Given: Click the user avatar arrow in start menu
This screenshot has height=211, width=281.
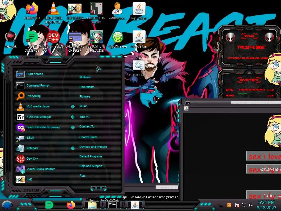Looking at the screenshot, I should [x=98, y=68].
